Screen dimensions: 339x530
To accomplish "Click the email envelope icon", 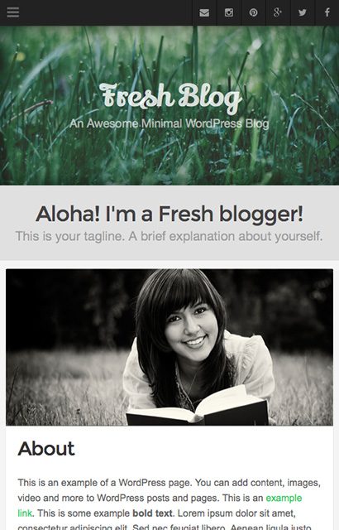I will click(204, 13).
